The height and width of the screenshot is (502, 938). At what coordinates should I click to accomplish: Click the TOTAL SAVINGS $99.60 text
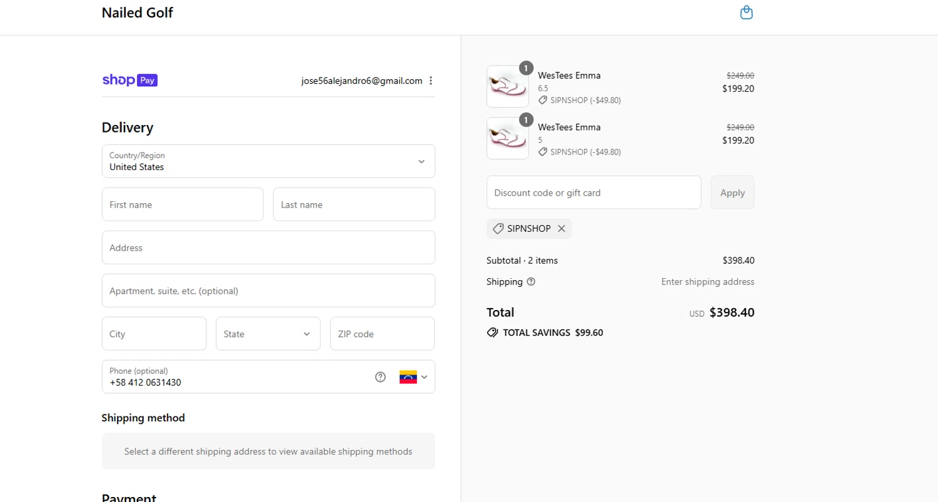tap(553, 333)
